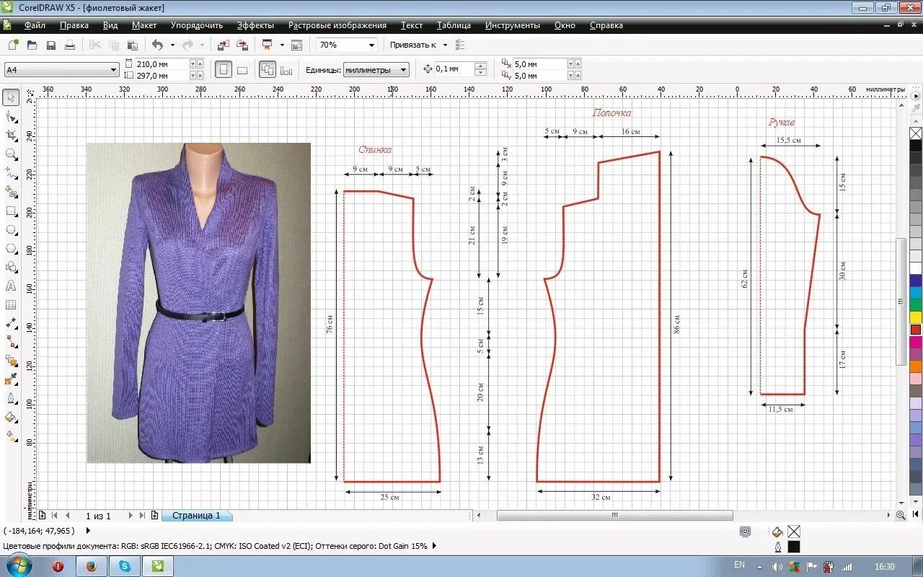The height and width of the screenshot is (577, 923).
Task: Select the Interactive Fill tool
Action: click(11, 436)
